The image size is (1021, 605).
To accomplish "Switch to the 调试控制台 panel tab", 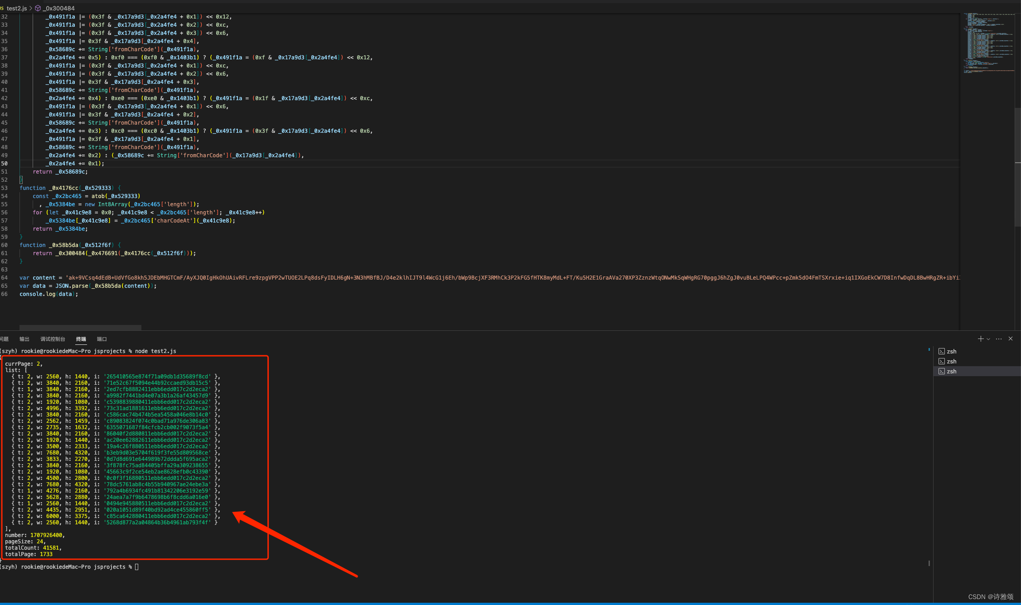I will coord(53,339).
